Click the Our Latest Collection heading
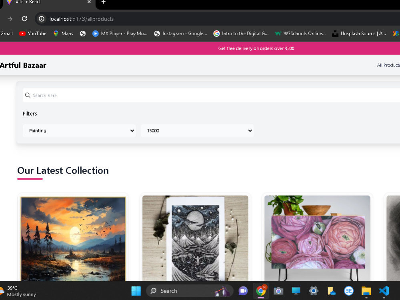This screenshot has width=400, height=300. 63,170
